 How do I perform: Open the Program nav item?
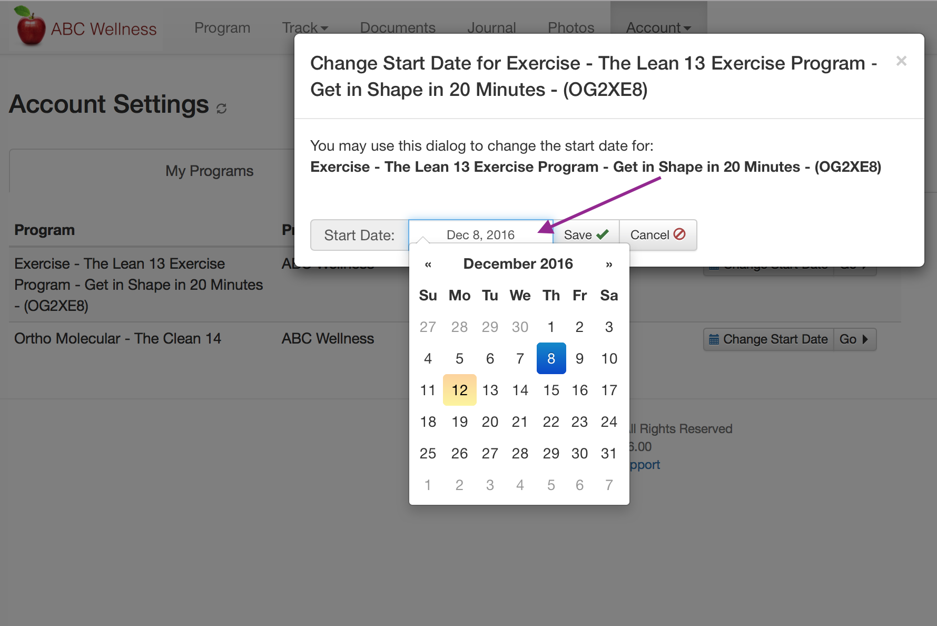pyautogui.click(x=222, y=27)
